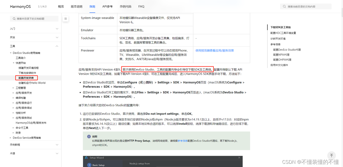The width and height of the screenshot is (343, 167).
Task: Open 使用预览器查看应用/服务效果 link
Action: pos(215,50)
